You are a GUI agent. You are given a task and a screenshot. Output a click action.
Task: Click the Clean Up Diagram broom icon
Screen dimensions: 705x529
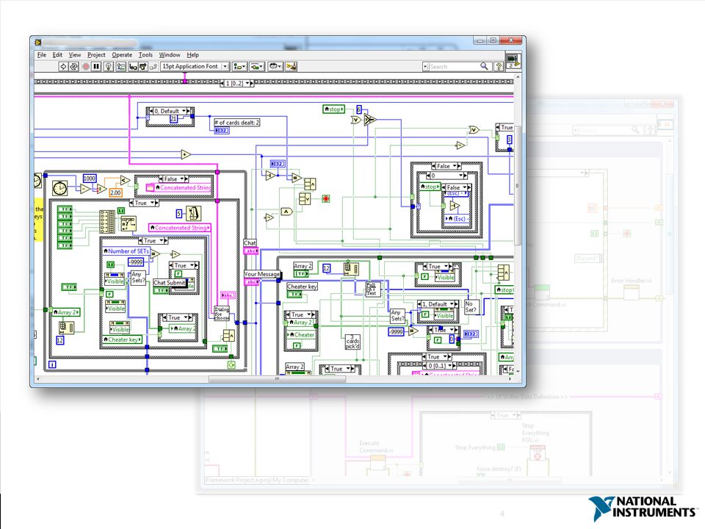[291, 67]
